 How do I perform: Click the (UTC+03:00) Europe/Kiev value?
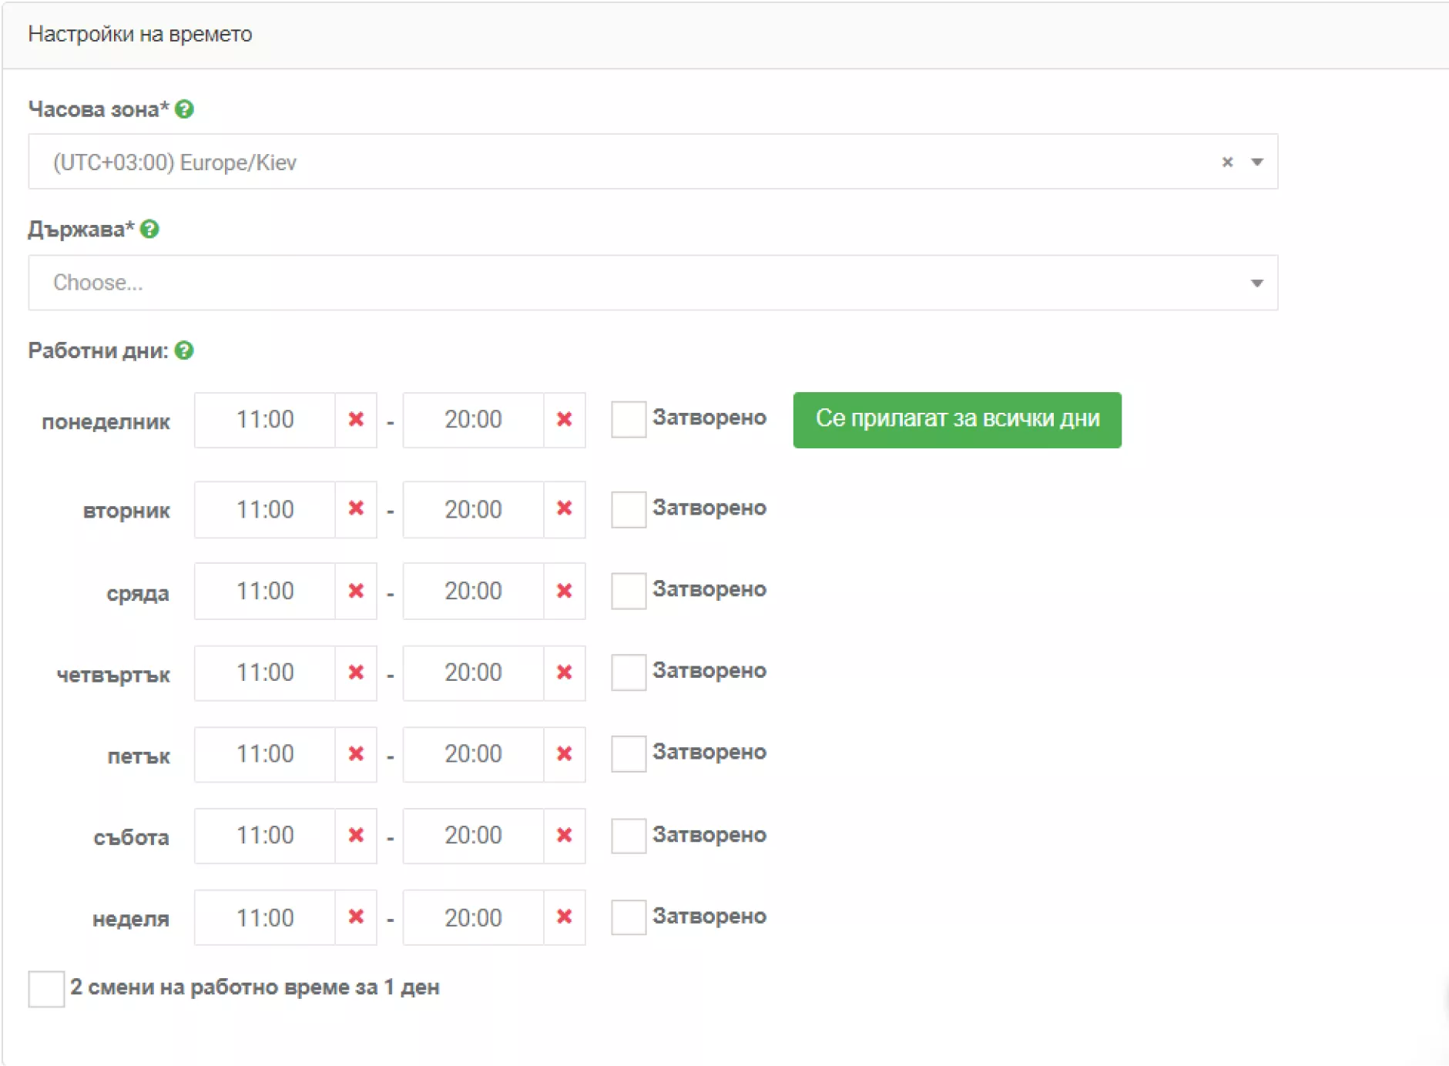pos(175,163)
